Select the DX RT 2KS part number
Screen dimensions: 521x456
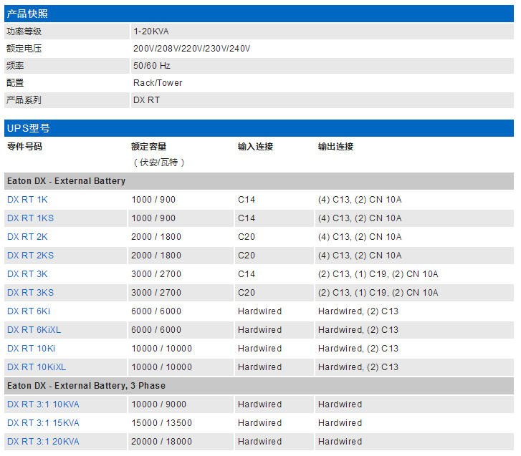30,256
